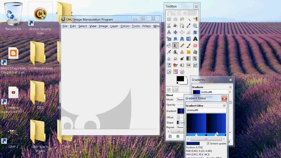Select the Crop tool
The width and height of the screenshot is (281, 158).
(x=188, y=32)
